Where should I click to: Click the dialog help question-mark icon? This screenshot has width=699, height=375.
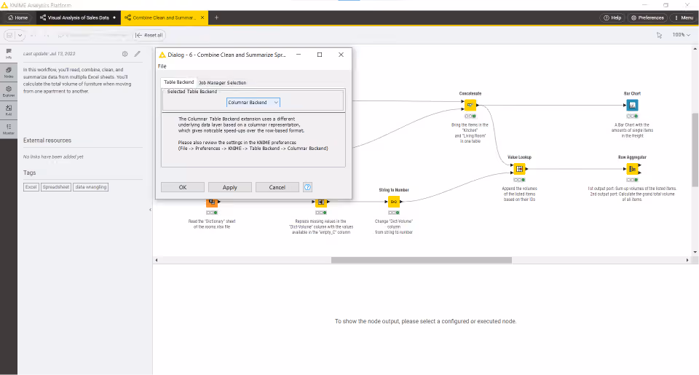(x=307, y=187)
